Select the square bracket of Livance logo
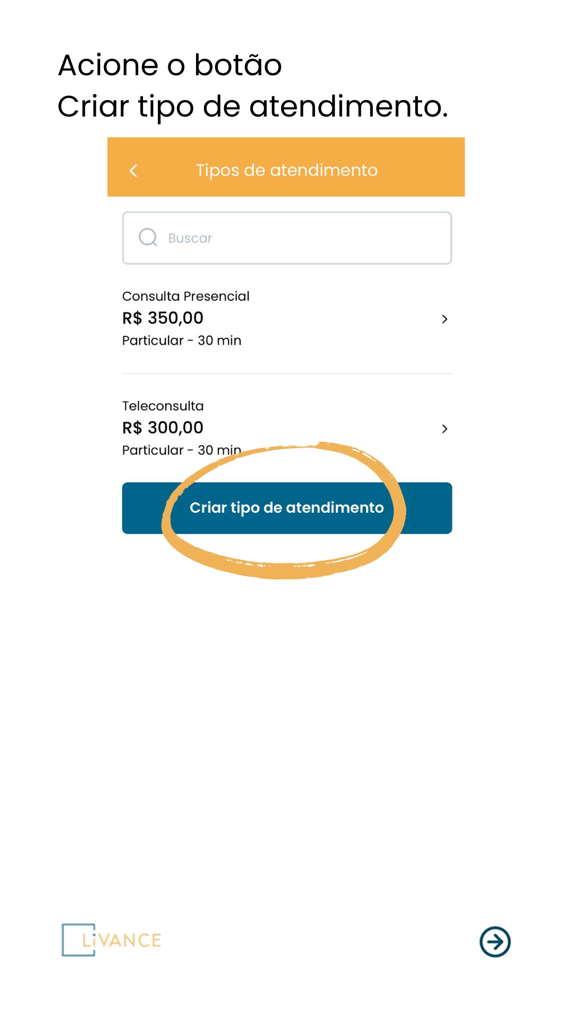 [x=78, y=940]
